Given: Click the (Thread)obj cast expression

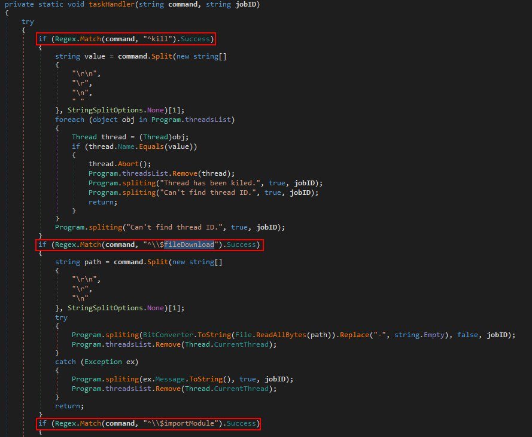Looking at the screenshot, I should click(x=162, y=137).
